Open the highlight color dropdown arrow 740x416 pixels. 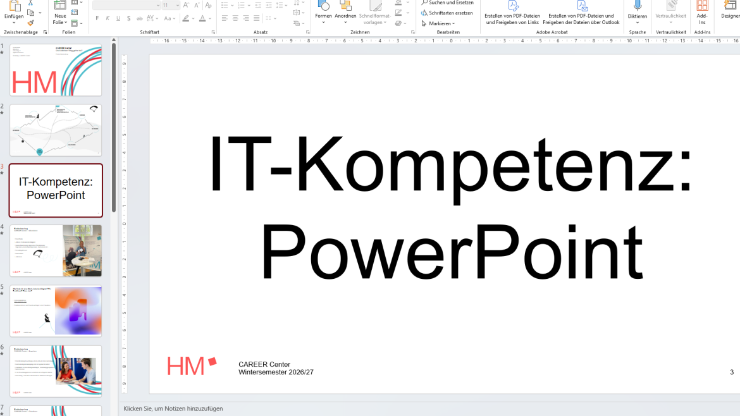194,18
